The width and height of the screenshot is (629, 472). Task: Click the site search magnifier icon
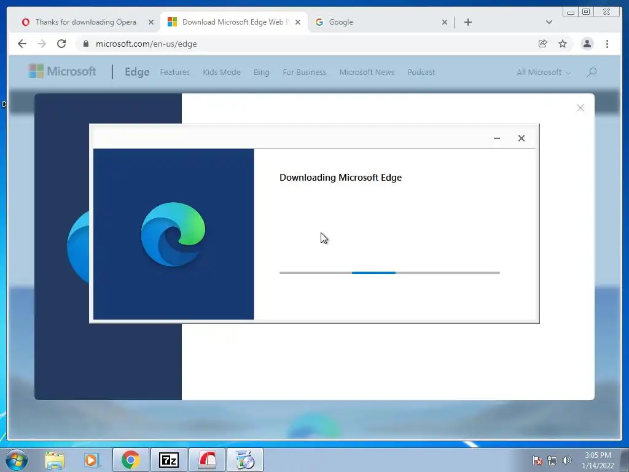pyautogui.click(x=592, y=73)
